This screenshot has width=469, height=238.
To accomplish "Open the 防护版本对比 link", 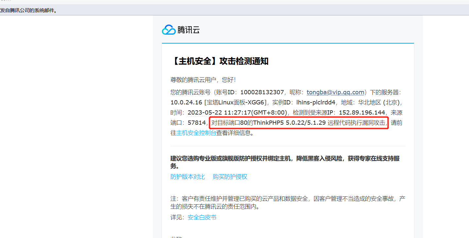I will 188,177.
